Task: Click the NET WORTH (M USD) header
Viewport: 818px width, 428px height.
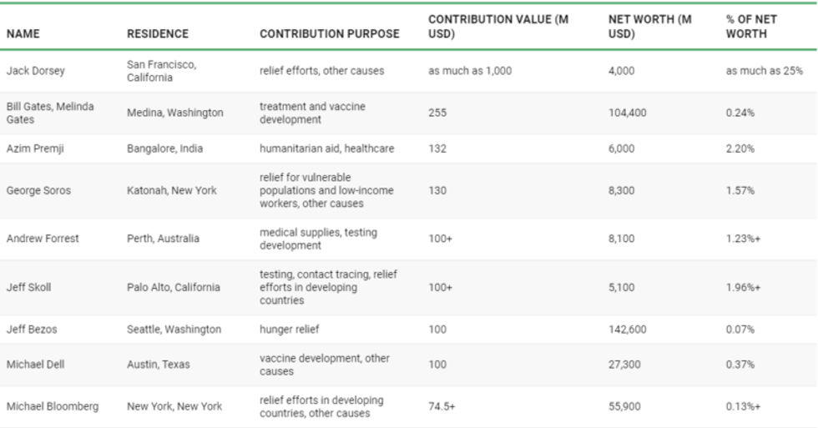Action: point(649,27)
